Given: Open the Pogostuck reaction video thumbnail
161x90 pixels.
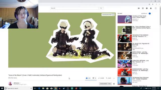Looking at the screenshot, I should pos(125,47).
